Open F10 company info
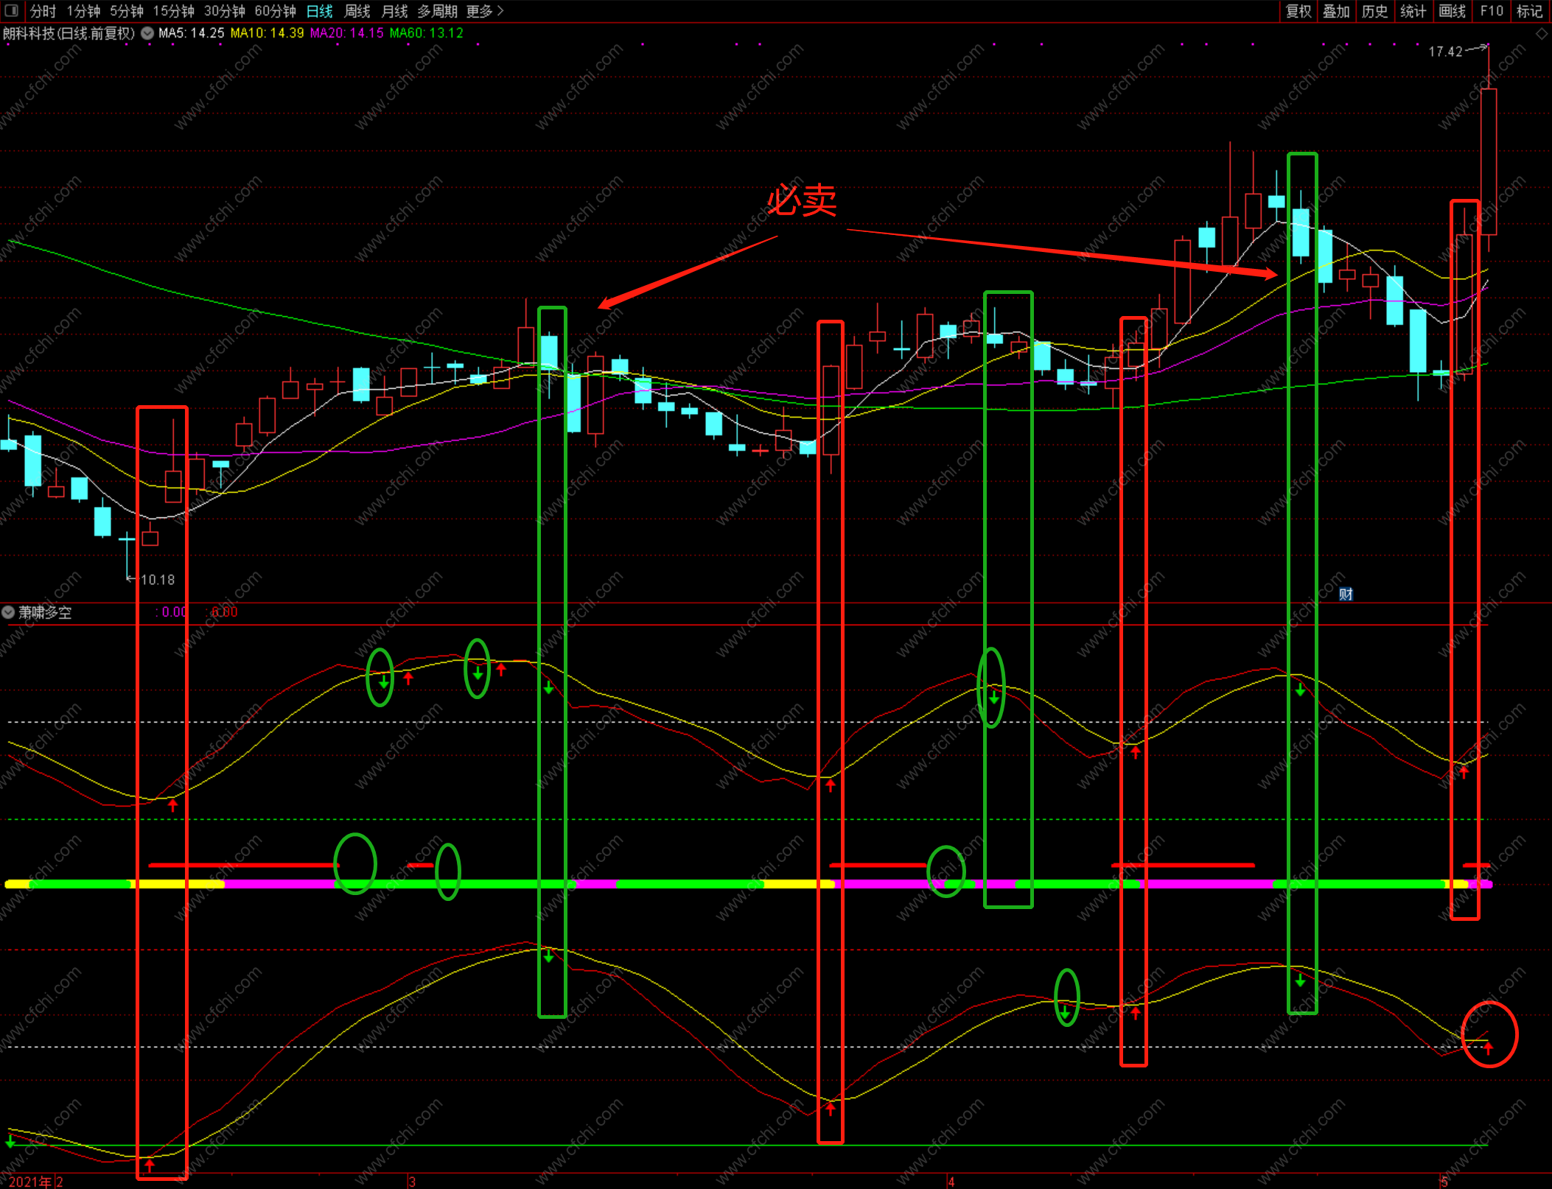The height and width of the screenshot is (1189, 1552). point(1491,11)
